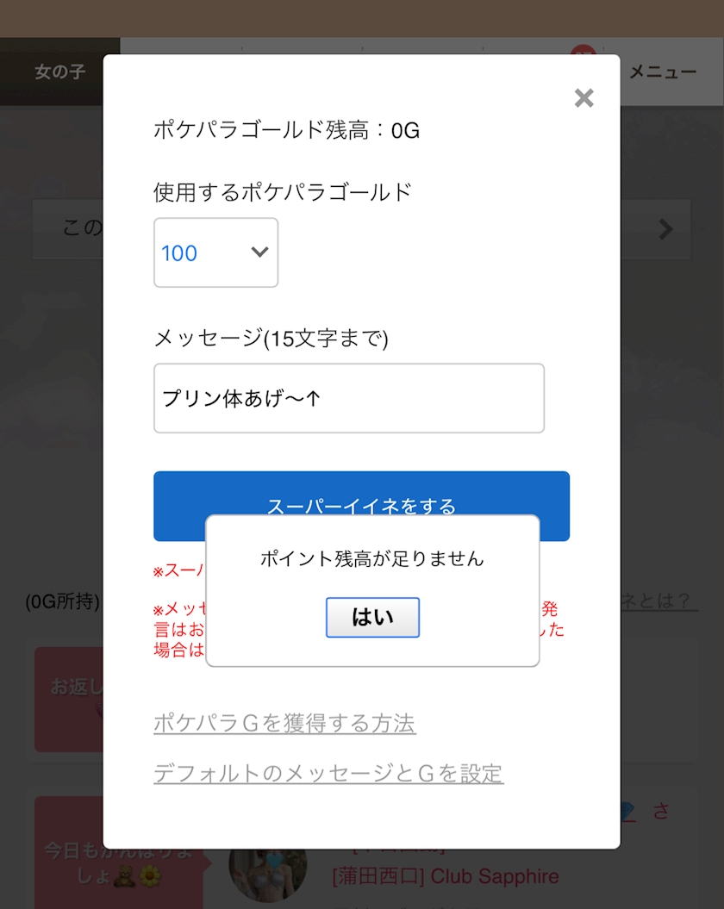Focus the 15-character message input field

tap(349, 398)
